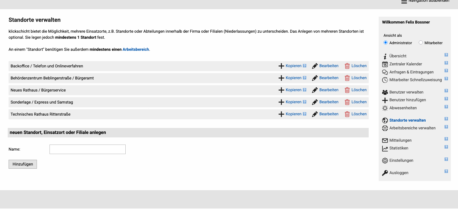The width and height of the screenshot is (458, 218).
Task: Click Bearbeiten for Technisches Rathaus Ritterstraße
Action: [x=329, y=114]
